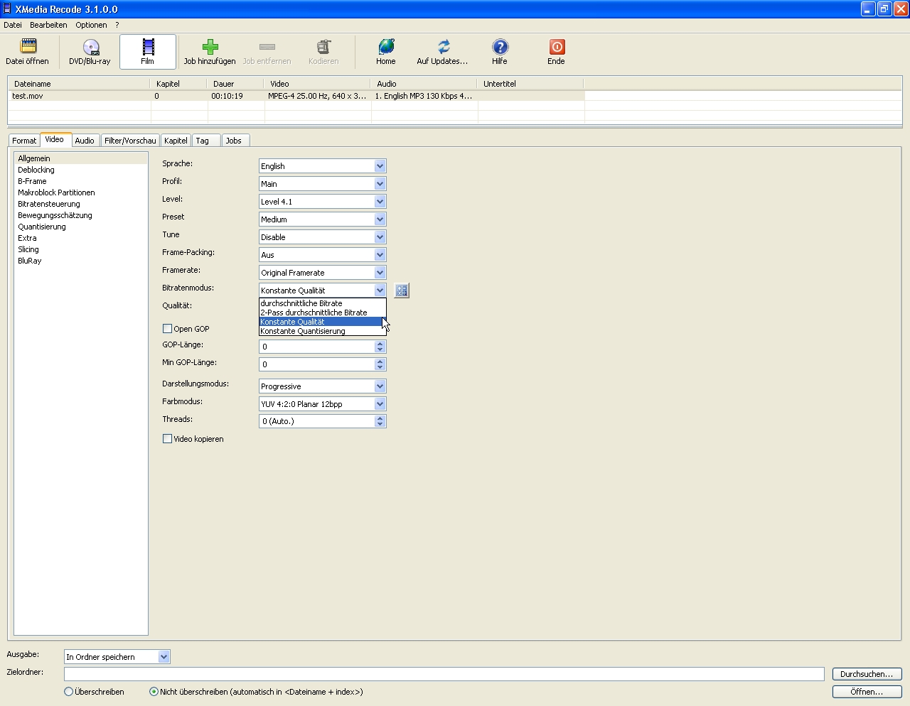The image size is (910, 706).
Task: Enable the Open GOP checkbox
Action: (x=168, y=329)
